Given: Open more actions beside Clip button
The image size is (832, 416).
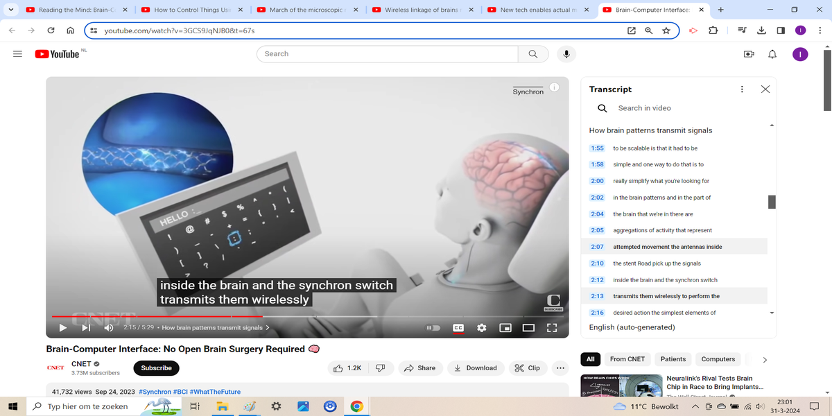Looking at the screenshot, I should pyautogui.click(x=560, y=368).
